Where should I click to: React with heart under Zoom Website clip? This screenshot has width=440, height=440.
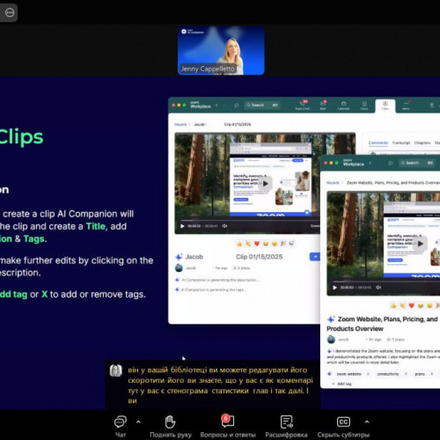click(412, 306)
